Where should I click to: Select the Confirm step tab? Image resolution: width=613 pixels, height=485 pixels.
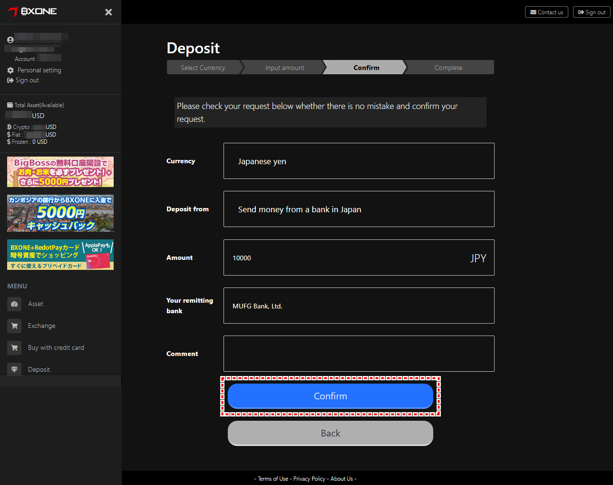pos(366,68)
